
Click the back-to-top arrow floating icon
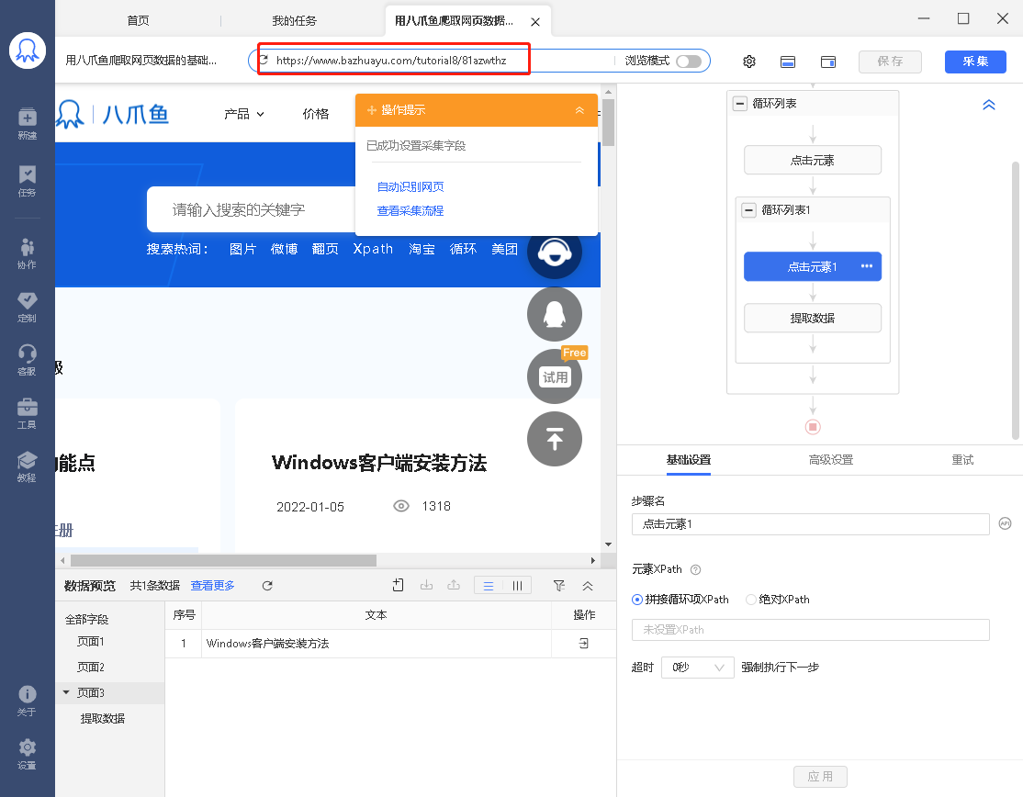[x=555, y=439]
